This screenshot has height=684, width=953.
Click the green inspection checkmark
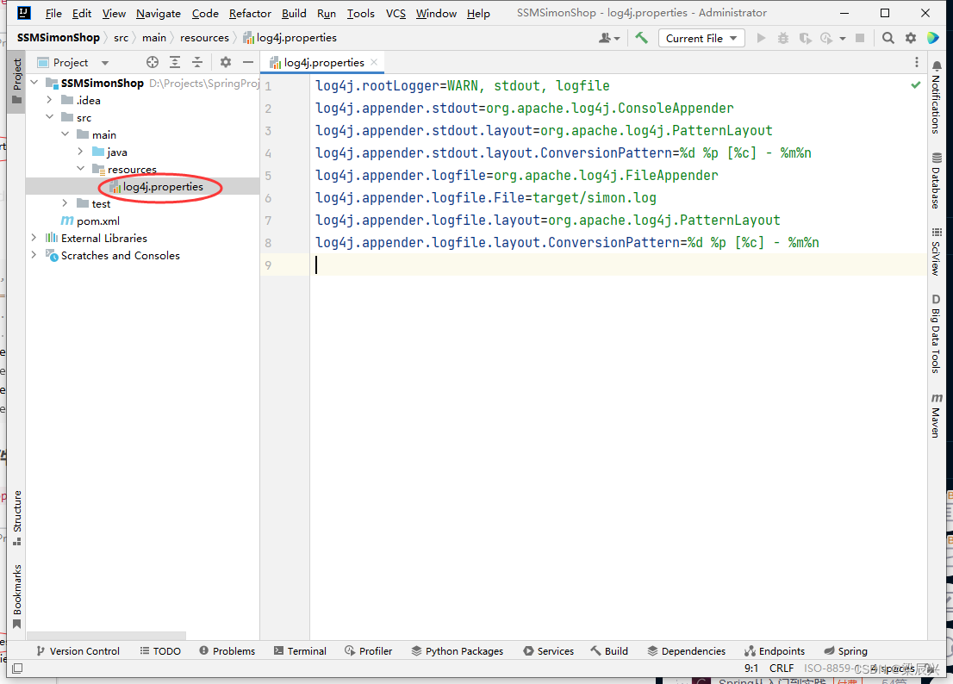[x=915, y=85]
